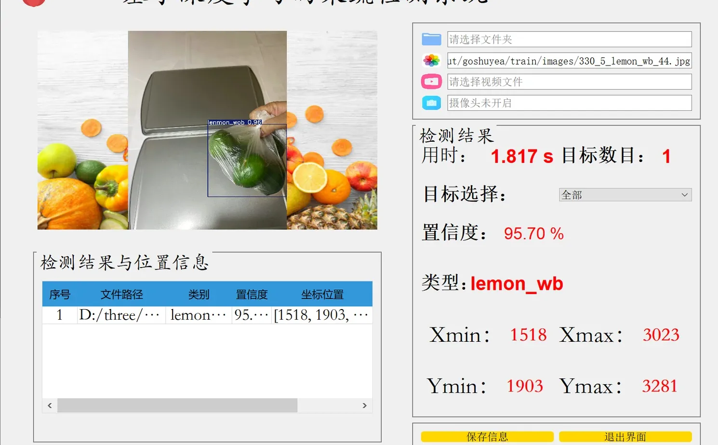
Task: Click the 坐标位置 column header
Action: pyautogui.click(x=321, y=294)
